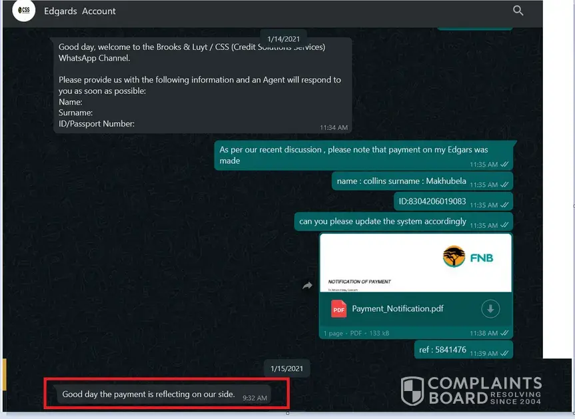Select the 1/15/2021 date chip

[x=287, y=368]
